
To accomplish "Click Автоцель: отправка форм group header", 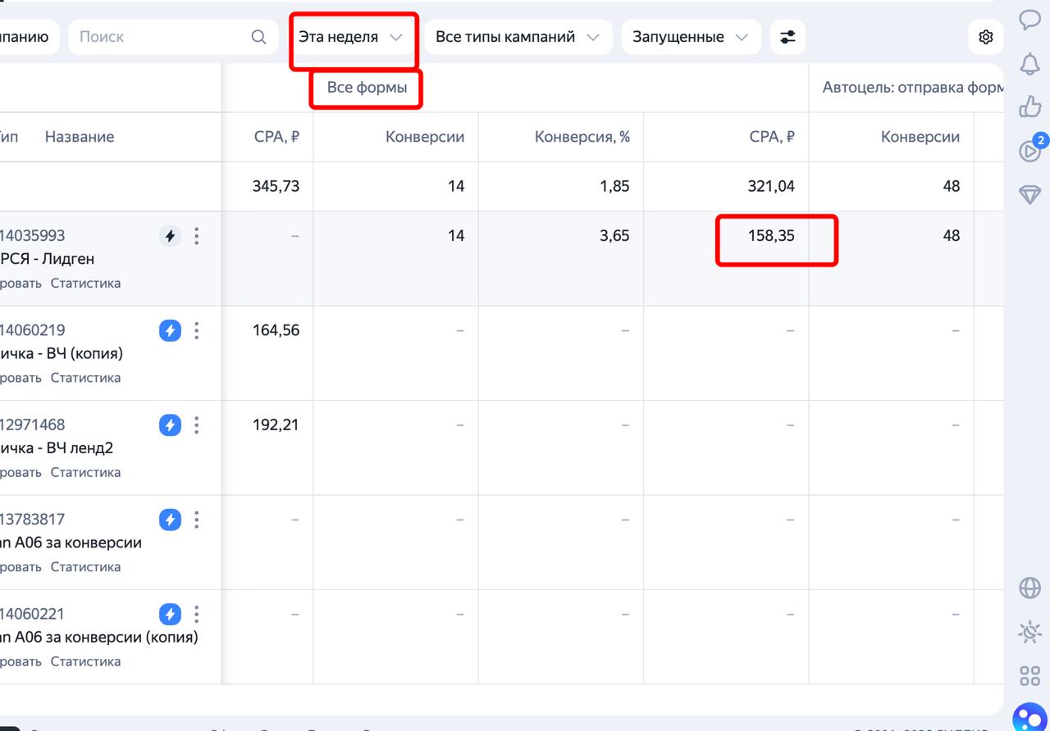I will point(912,87).
